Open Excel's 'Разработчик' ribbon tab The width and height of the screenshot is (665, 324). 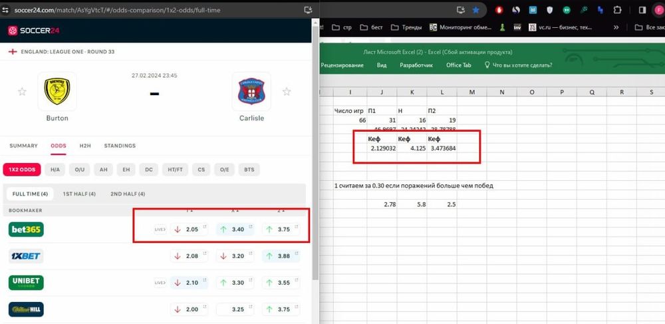416,65
